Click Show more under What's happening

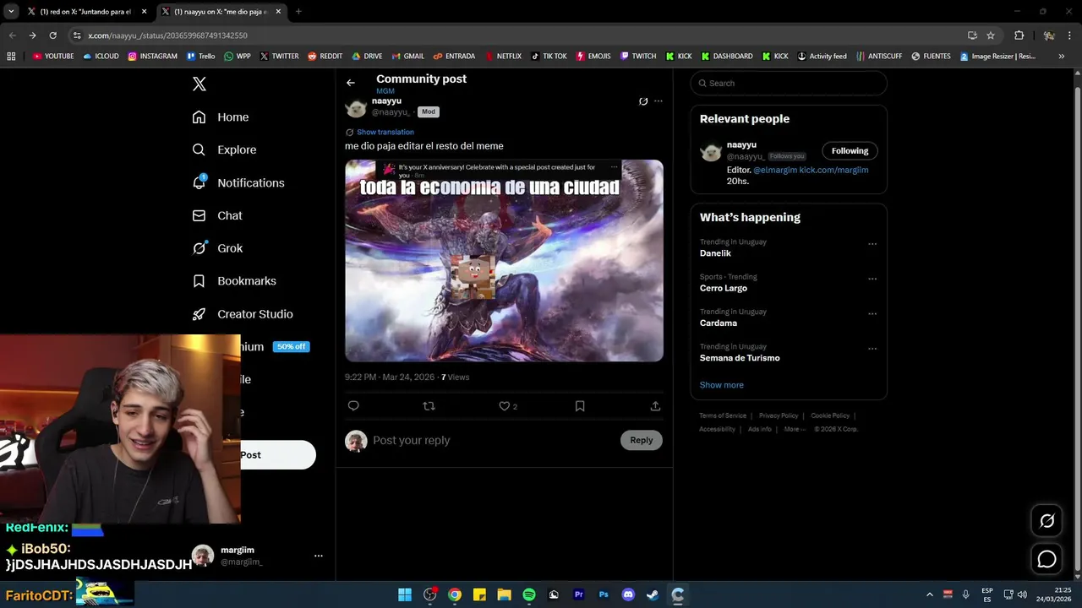click(722, 385)
